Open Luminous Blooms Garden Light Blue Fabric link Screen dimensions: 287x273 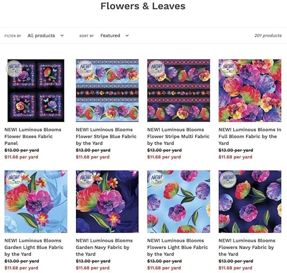click(34, 247)
